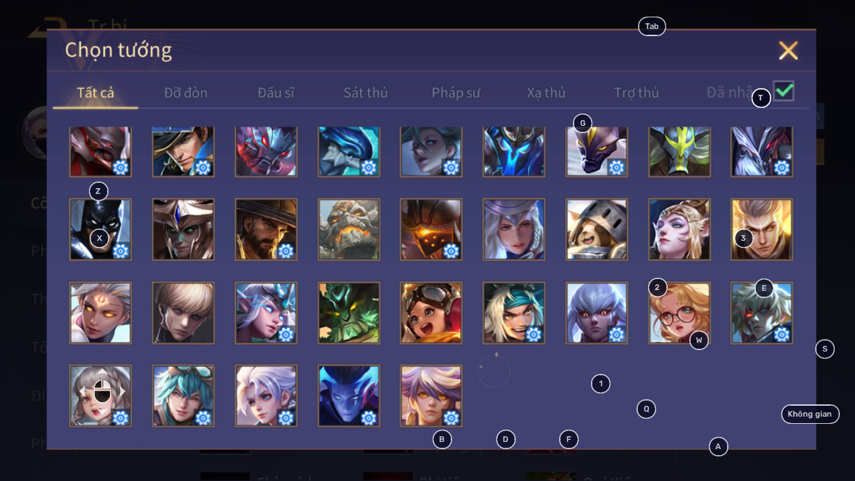
Task: Switch to the Pháp sư category tab
Action: (x=456, y=93)
